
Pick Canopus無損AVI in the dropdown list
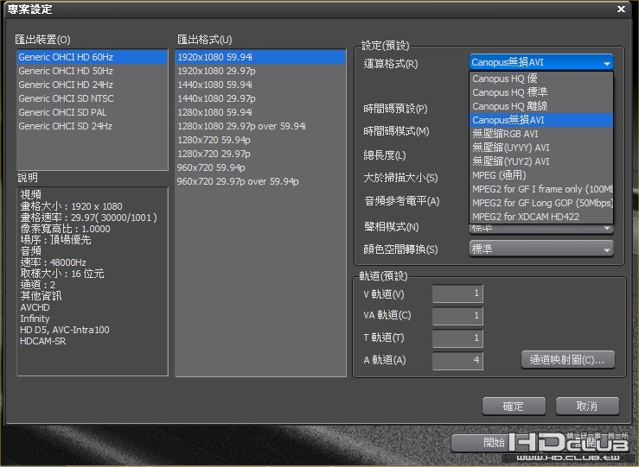[541, 120]
